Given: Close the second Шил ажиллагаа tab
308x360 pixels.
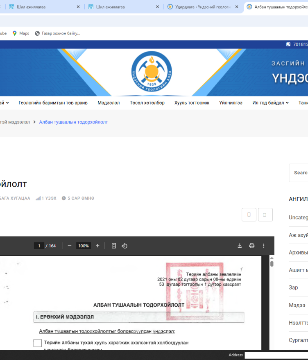Looking at the screenshot, I should (157, 7).
